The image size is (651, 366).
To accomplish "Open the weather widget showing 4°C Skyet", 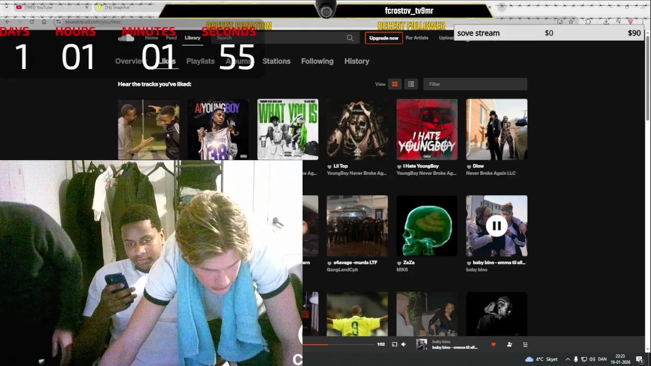I will [x=541, y=359].
